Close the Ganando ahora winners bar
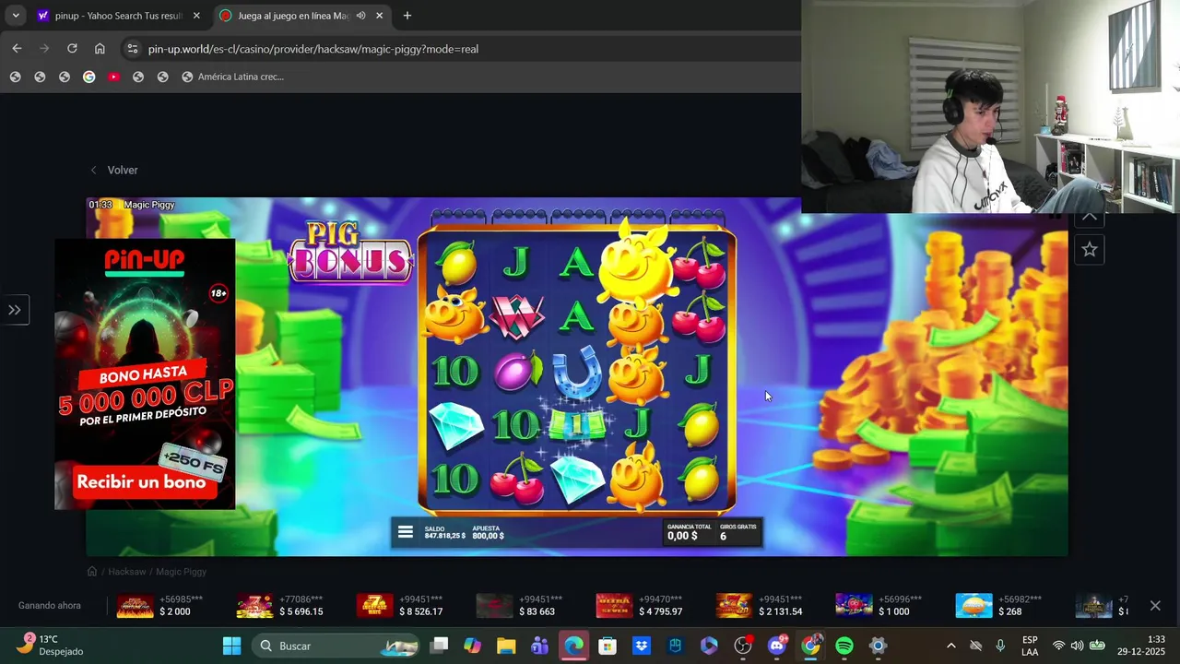 click(1155, 606)
